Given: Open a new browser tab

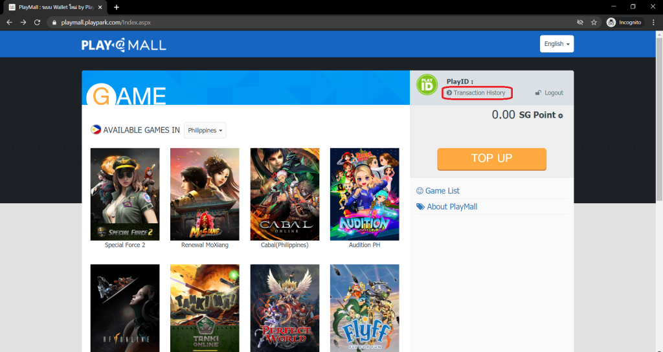Looking at the screenshot, I should (x=117, y=7).
